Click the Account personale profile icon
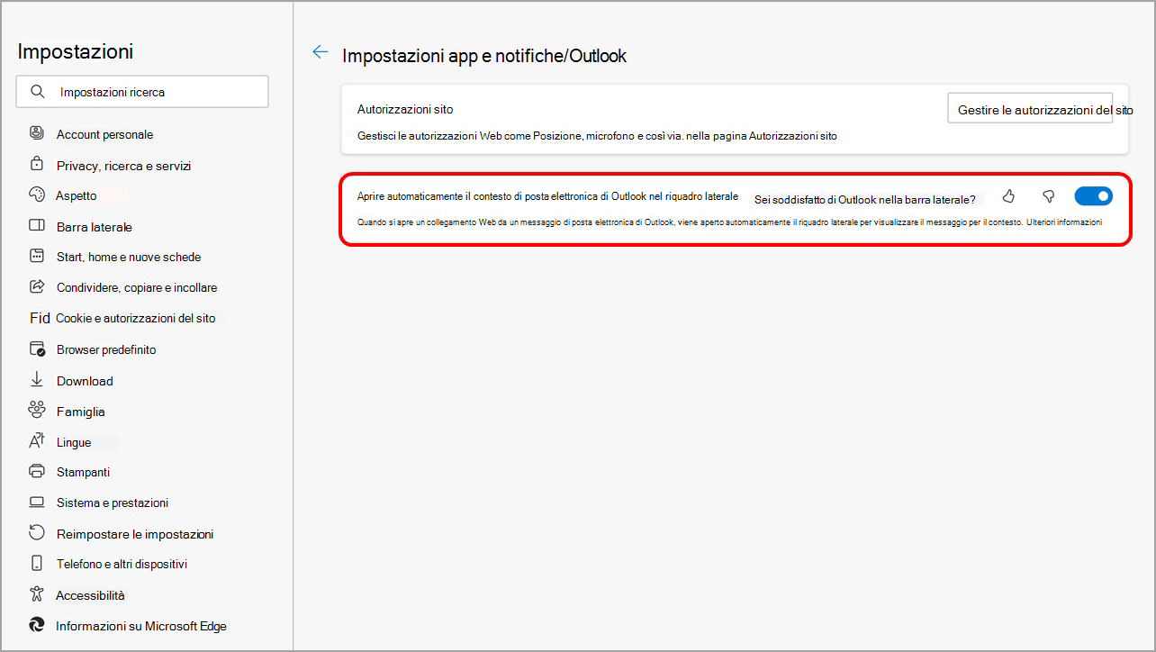 coord(37,133)
